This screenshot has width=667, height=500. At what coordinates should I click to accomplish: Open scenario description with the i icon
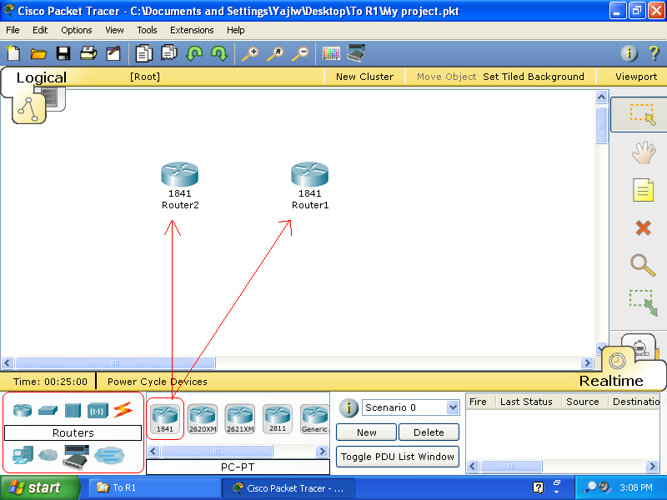tap(348, 408)
